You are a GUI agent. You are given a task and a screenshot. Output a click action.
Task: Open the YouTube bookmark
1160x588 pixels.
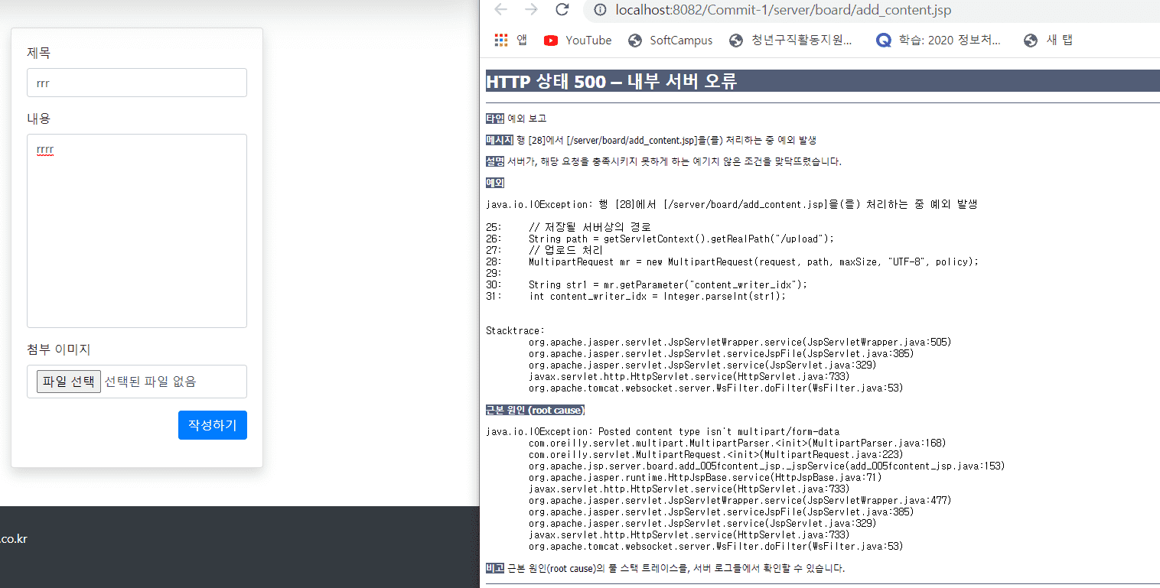point(578,41)
